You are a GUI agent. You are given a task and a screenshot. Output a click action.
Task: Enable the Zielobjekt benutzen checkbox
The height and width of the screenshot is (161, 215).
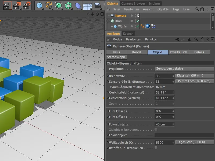coord(156,129)
